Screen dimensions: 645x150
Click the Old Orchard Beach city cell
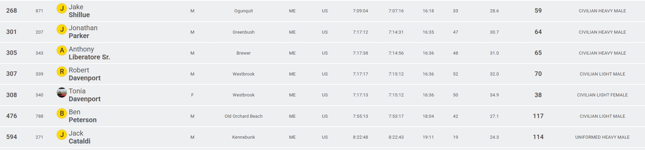pos(243,116)
